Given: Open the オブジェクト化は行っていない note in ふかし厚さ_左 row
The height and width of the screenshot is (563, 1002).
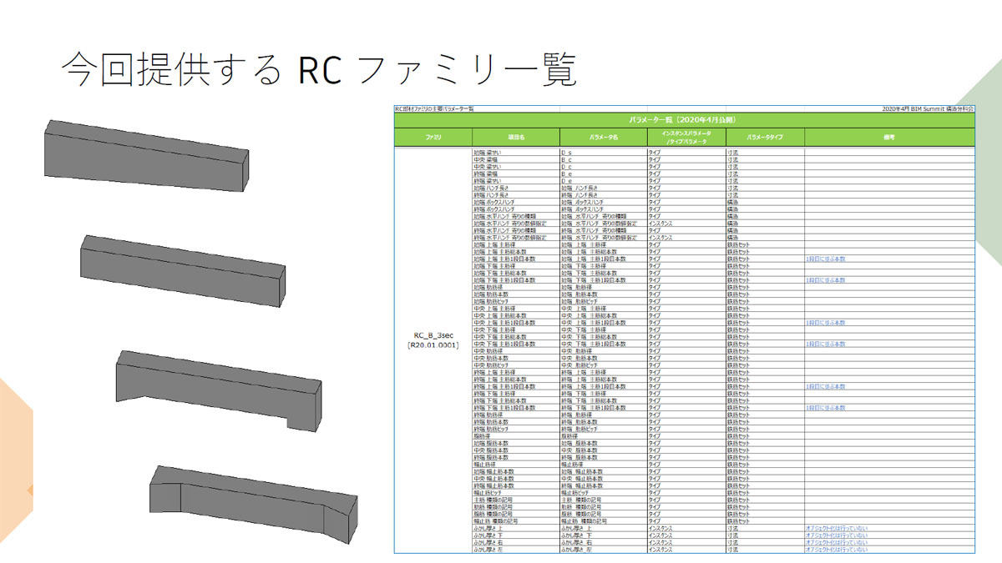Looking at the screenshot, I should click(x=836, y=550).
